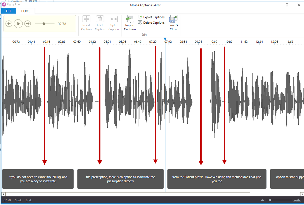
Task: Click Delete Captions in Edit group
Action: (x=152, y=23)
